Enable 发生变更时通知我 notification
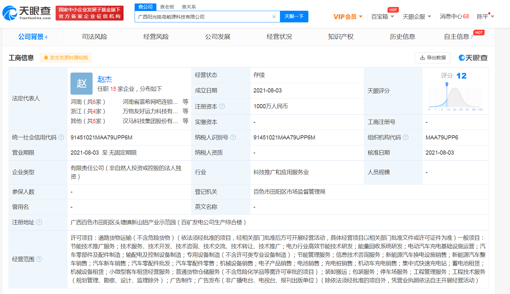Viewport: 510px width, 294px height. pyautogui.click(x=66, y=58)
